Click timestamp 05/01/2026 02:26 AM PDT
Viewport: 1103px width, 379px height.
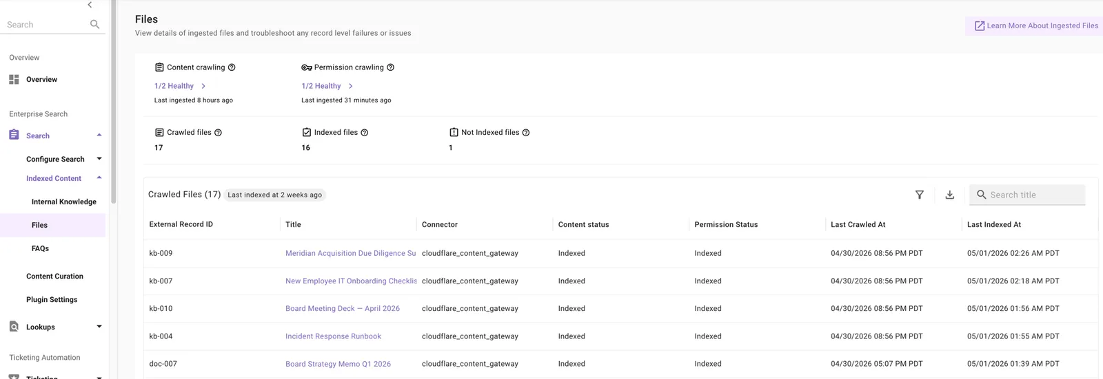1013,253
